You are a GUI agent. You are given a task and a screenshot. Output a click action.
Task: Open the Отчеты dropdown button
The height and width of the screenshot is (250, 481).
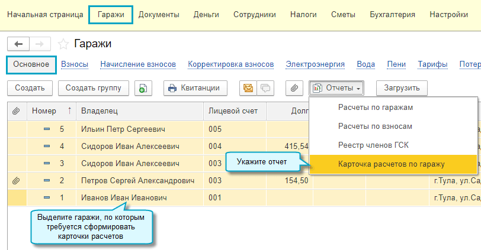336,88
